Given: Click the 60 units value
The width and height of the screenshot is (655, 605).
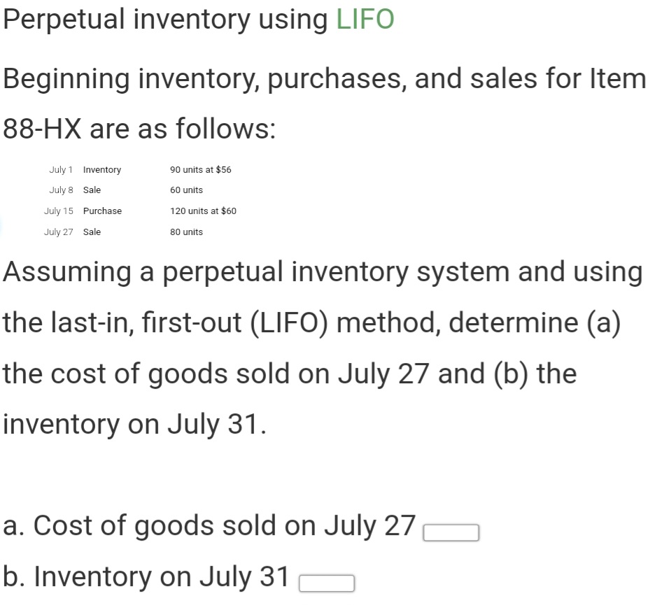Looking at the screenshot, I should point(185,190).
